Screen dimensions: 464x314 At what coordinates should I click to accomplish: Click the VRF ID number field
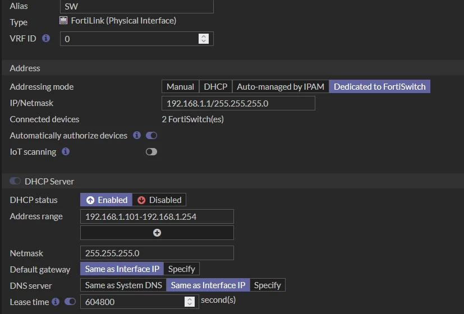click(x=137, y=39)
